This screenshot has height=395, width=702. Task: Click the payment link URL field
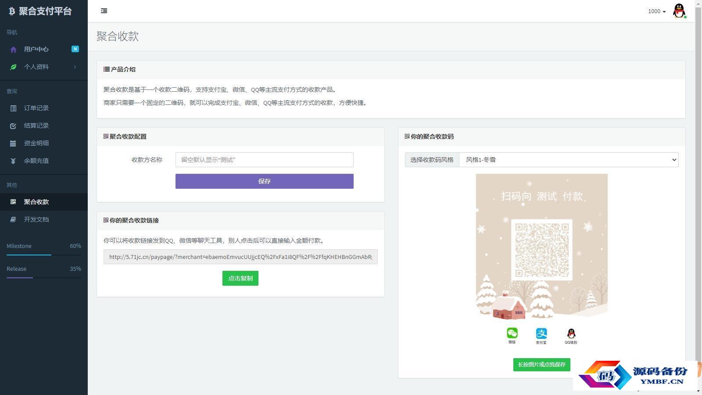pyautogui.click(x=240, y=257)
